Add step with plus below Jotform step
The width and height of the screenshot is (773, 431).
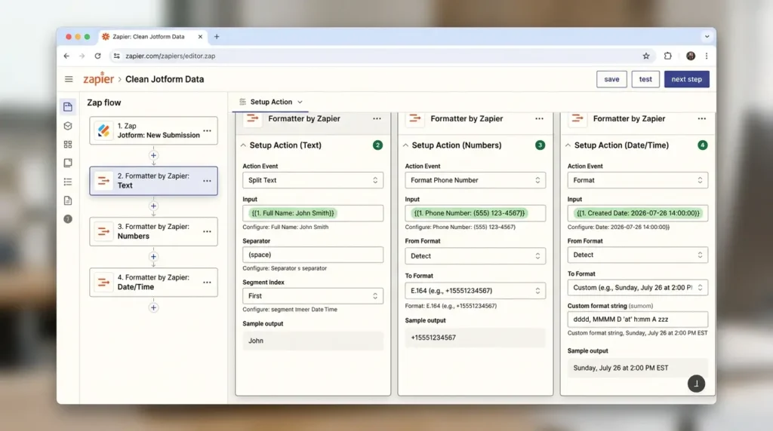pos(153,155)
